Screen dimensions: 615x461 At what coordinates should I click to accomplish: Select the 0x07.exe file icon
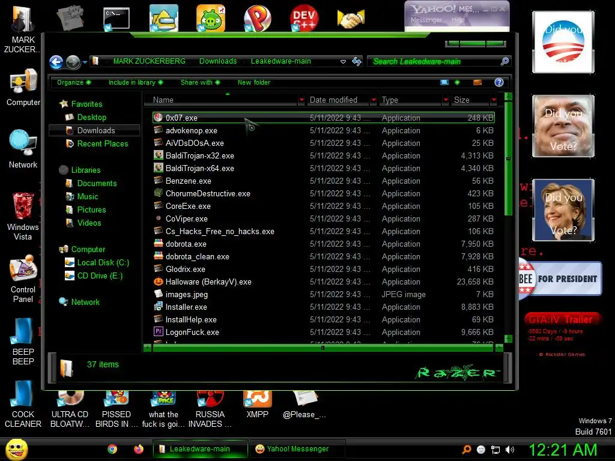coord(158,117)
